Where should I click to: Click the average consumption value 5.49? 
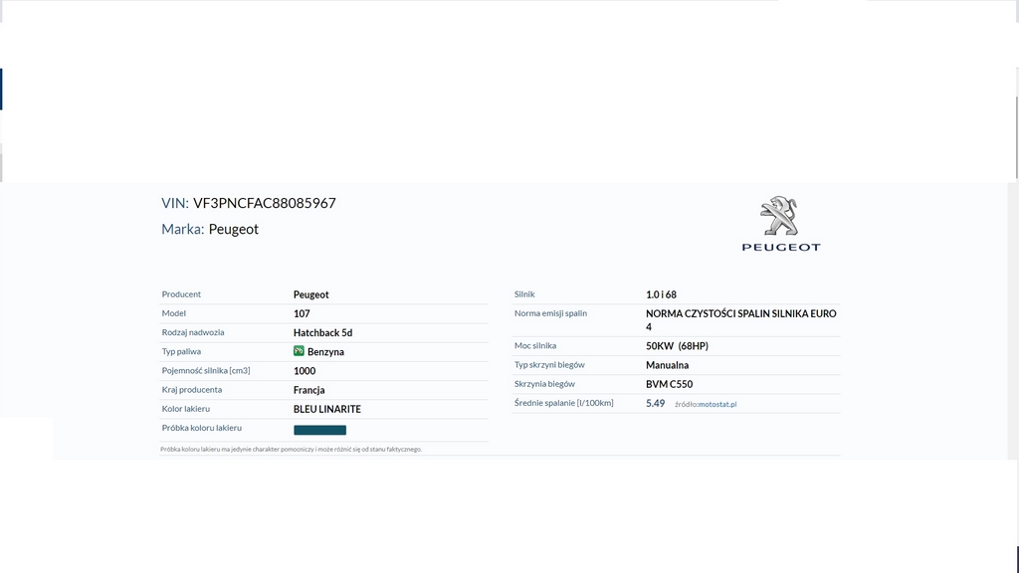pyautogui.click(x=655, y=404)
